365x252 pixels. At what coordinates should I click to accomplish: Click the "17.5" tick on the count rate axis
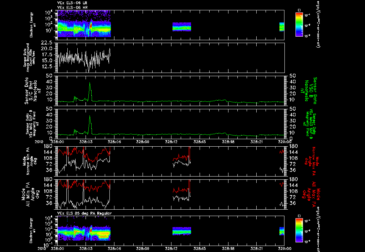pyautogui.click(x=46, y=54)
